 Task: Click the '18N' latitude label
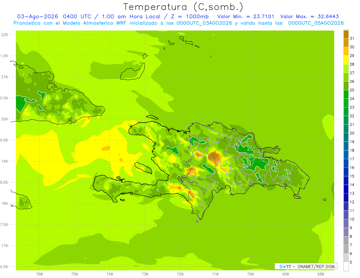click(5, 204)
